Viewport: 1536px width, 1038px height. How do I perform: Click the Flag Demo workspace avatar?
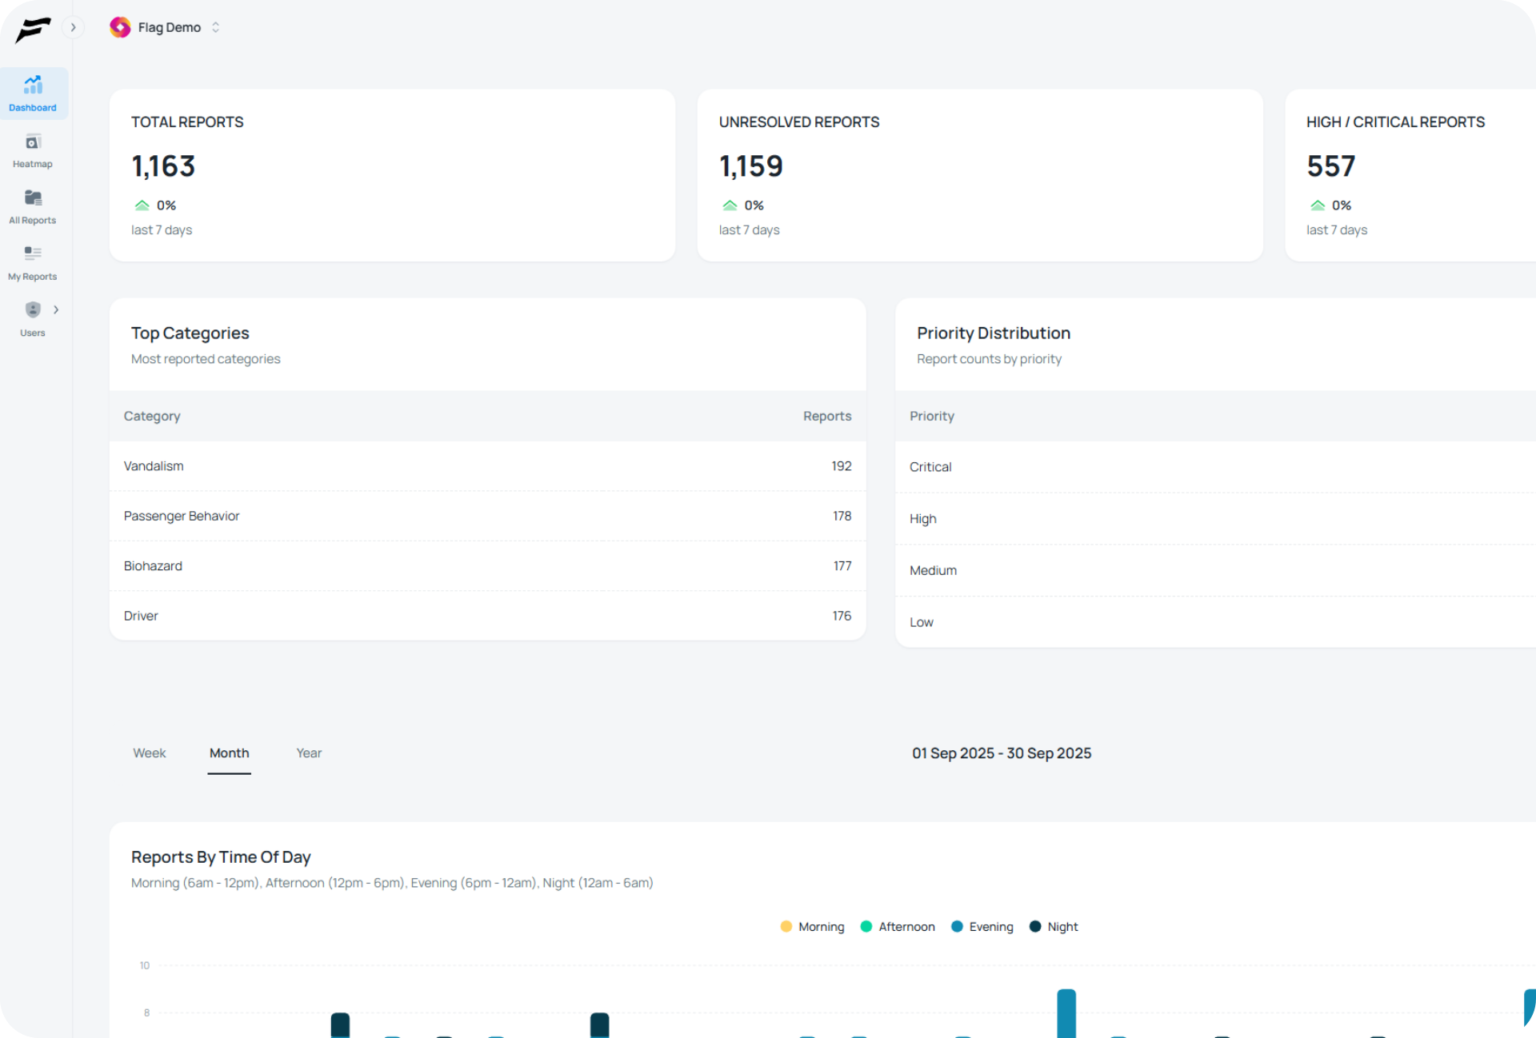[x=120, y=27]
